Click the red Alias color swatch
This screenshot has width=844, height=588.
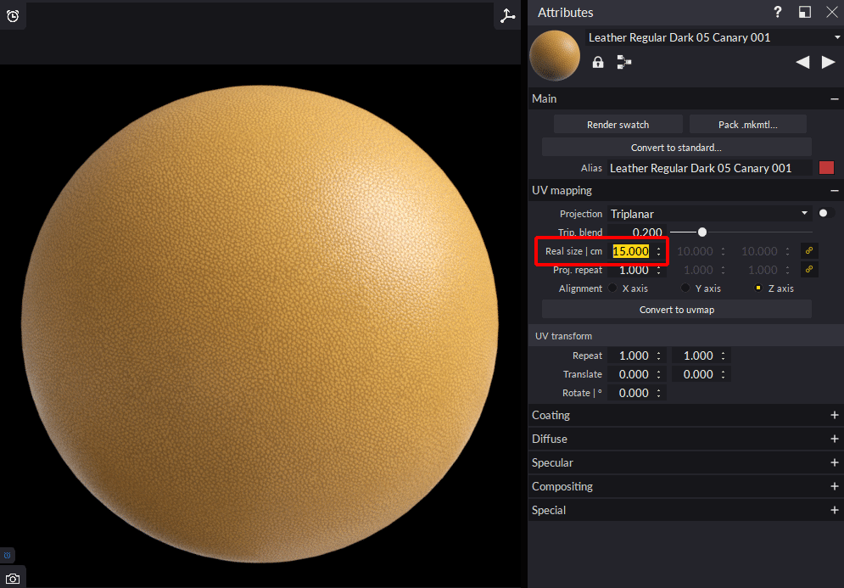[x=826, y=167]
